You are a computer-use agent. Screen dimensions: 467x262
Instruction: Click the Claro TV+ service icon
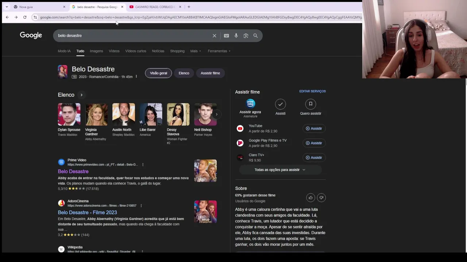pos(240,158)
